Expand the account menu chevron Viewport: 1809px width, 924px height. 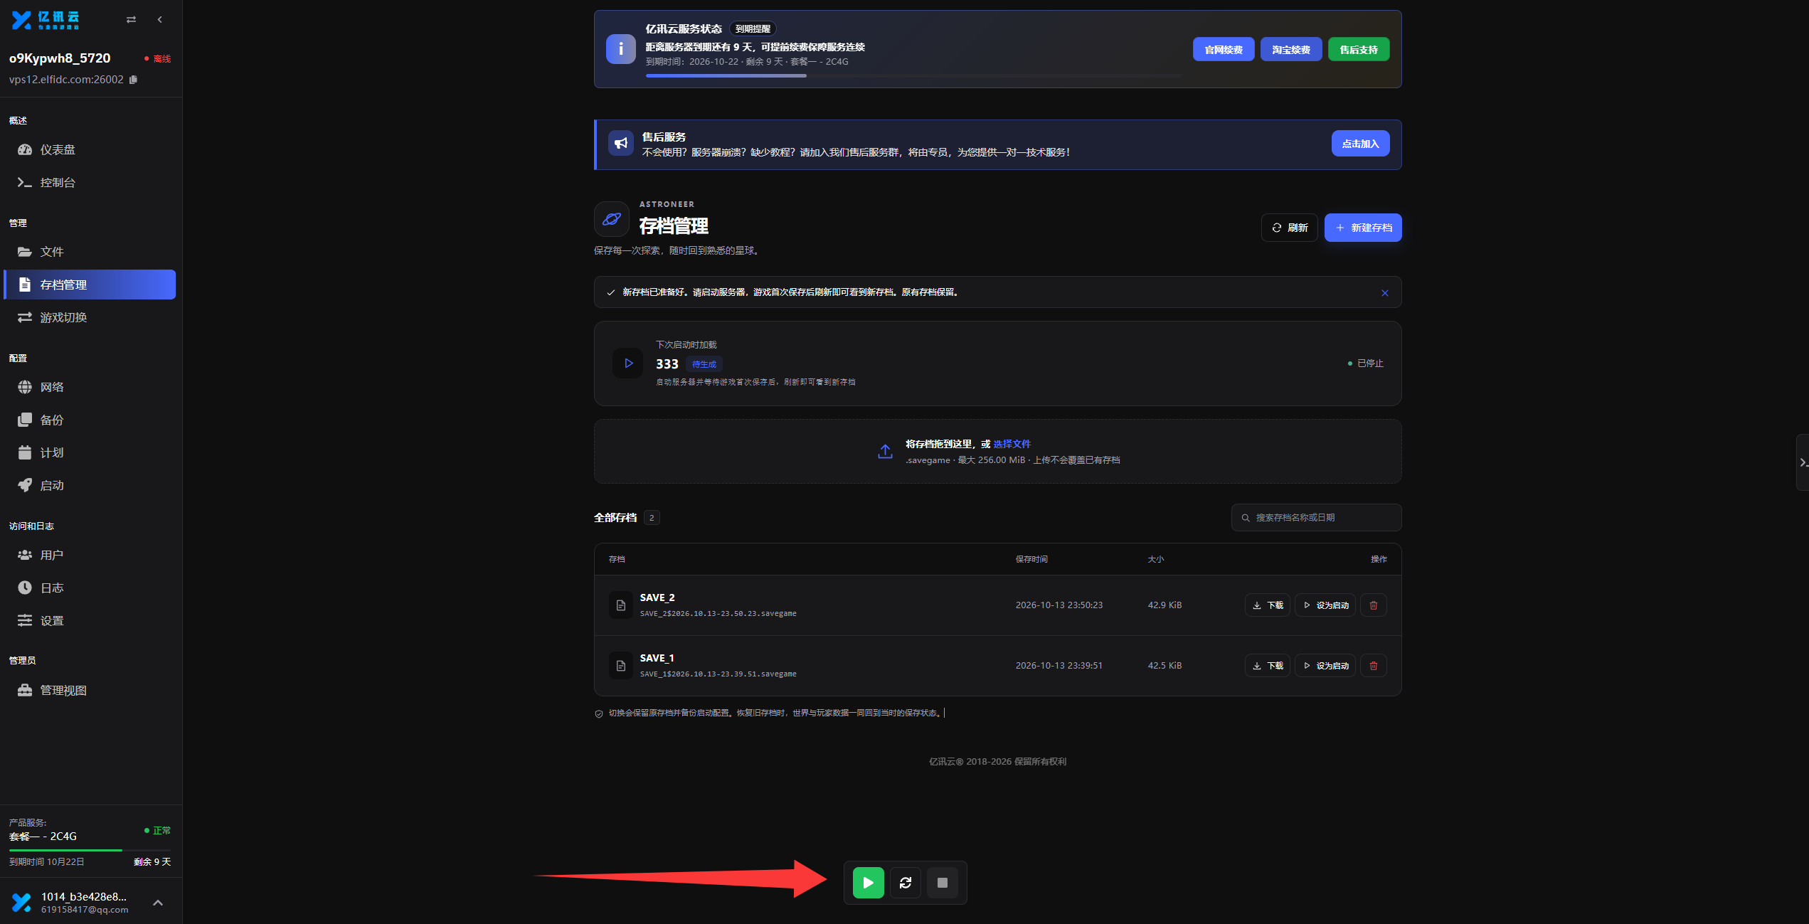pos(158,903)
